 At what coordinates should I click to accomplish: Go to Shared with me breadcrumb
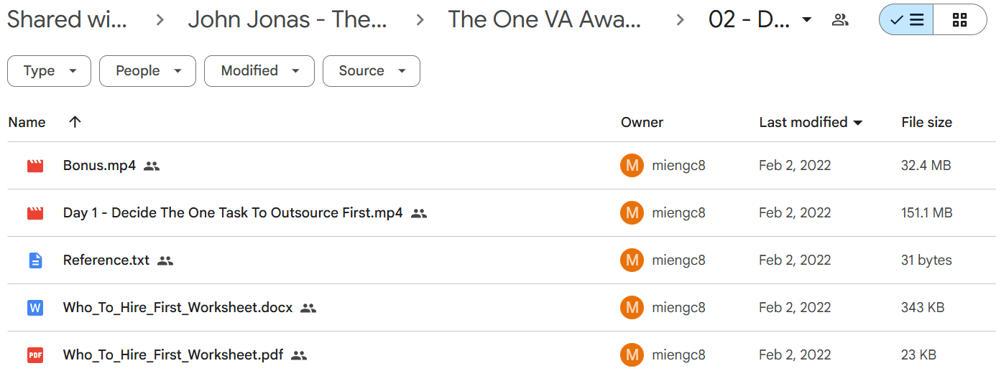67,20
